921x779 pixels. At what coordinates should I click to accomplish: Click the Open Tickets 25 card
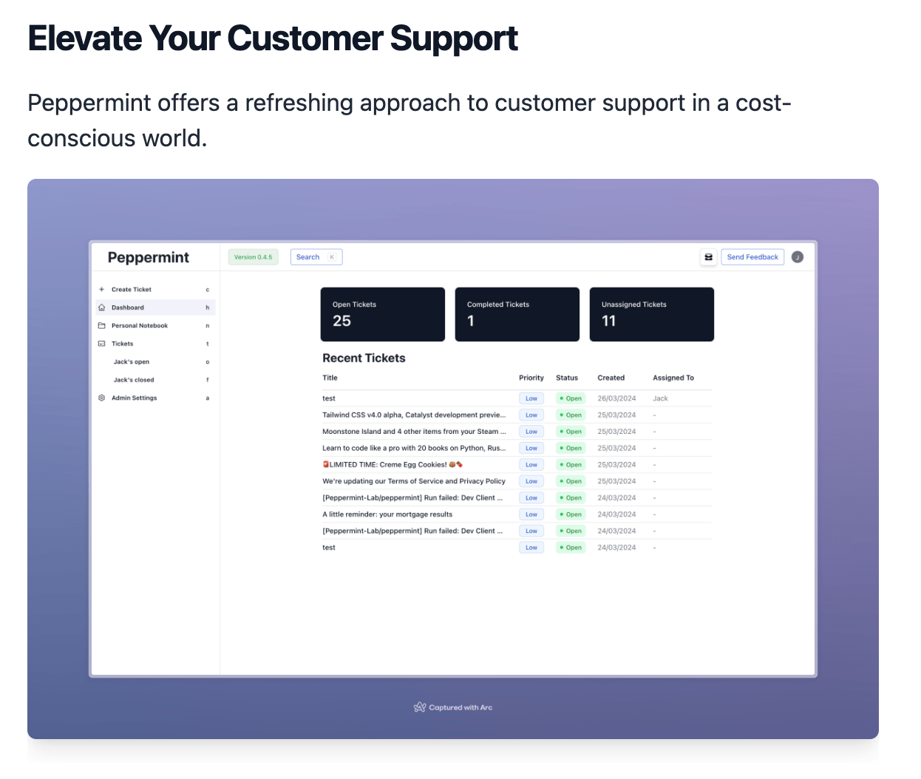click(383, 314)
